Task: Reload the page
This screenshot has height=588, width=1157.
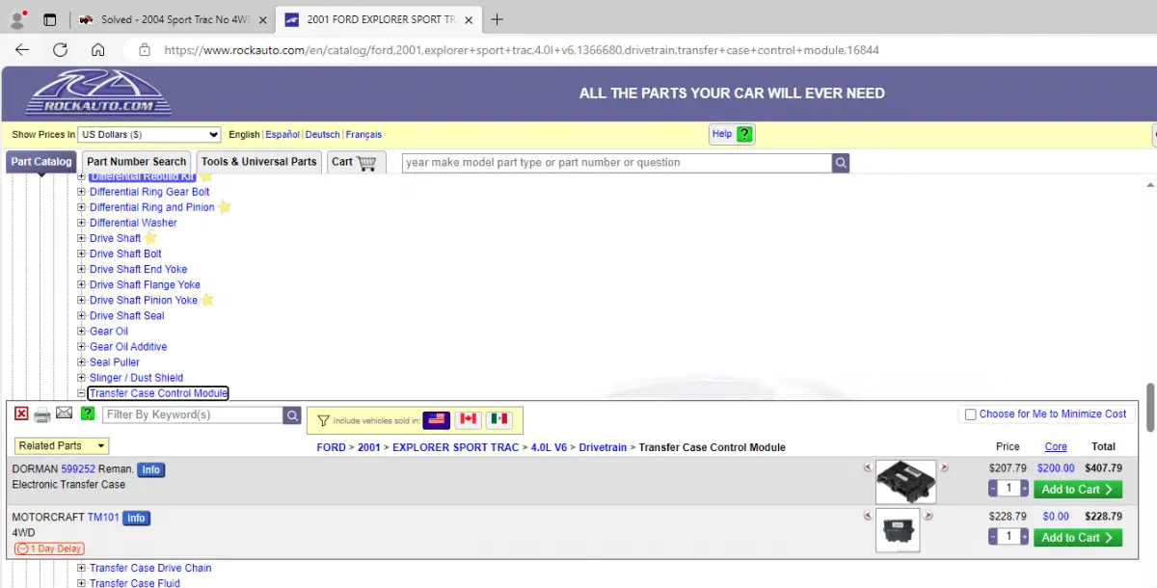Action: (60, 50)
